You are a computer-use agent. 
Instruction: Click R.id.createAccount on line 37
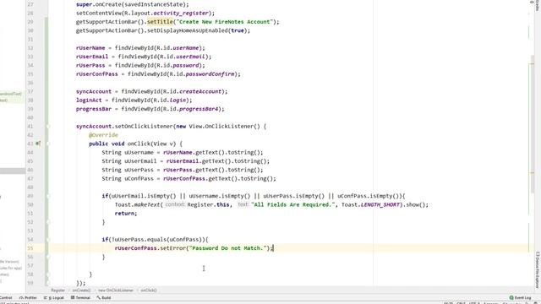[x=193, y=92]
